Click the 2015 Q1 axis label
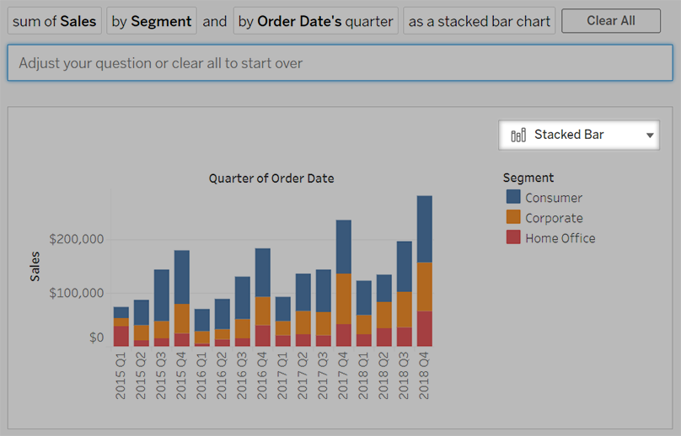Image resolution: width=681 pixels, height=436 pixels. [121, 376]
